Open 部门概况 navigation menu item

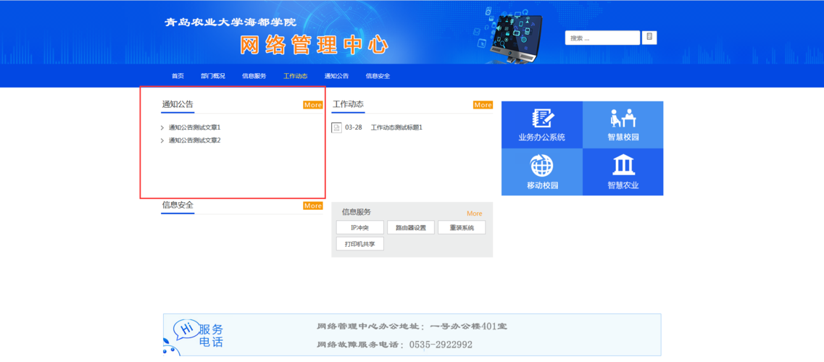[213, 76]
